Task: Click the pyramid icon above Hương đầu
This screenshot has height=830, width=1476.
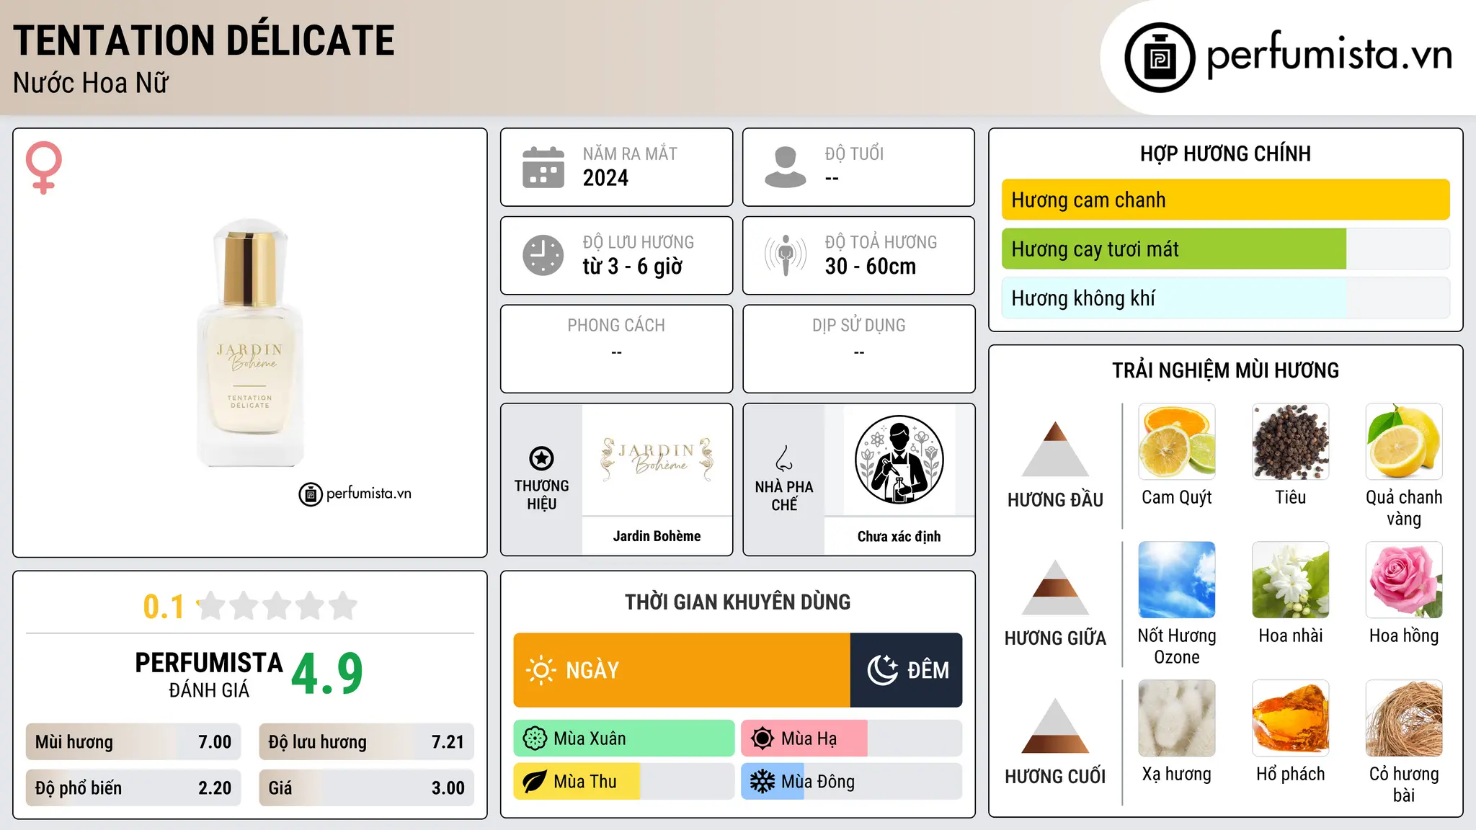Action: coord(1055,449)
